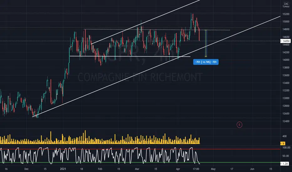Click the 16 date label on time axis
The image size is (292, 172).
tap(6, 169)
